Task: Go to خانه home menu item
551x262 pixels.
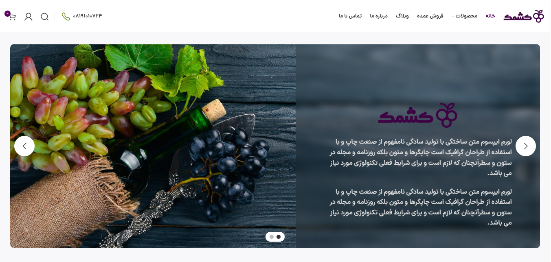Action: 490,16
